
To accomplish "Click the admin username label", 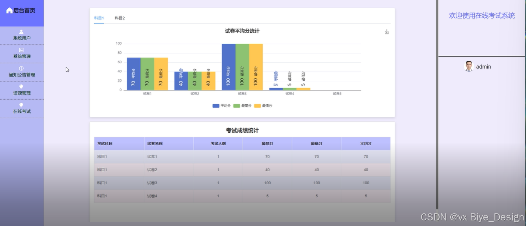I will pos(483,67).
